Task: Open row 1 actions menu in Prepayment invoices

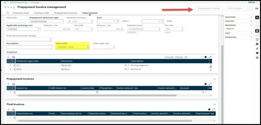Action: point(14,92)
